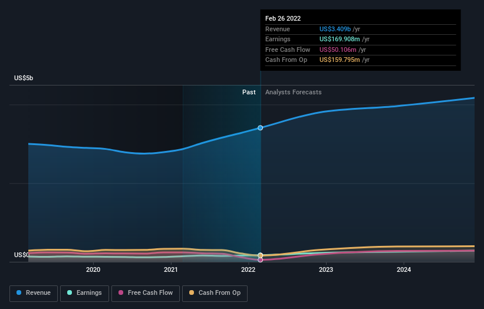Click the Feb 26 2022 tooltip date
This screenshot has width=484, height=309.
(x=283, y=18)
